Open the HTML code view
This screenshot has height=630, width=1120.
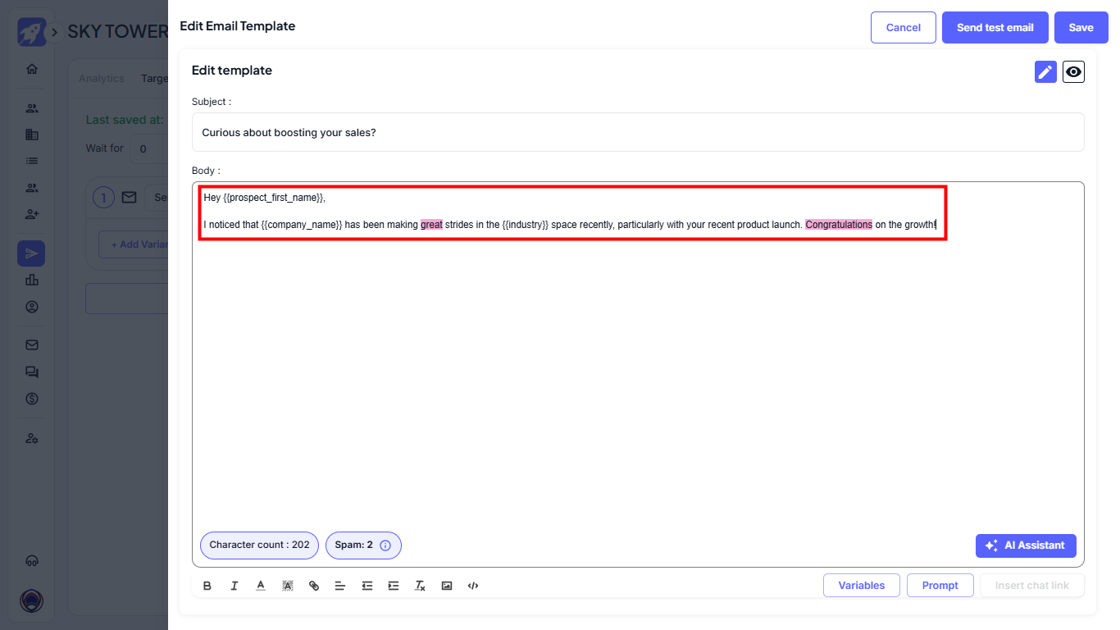pyautogui.click(x=473, y=586)
